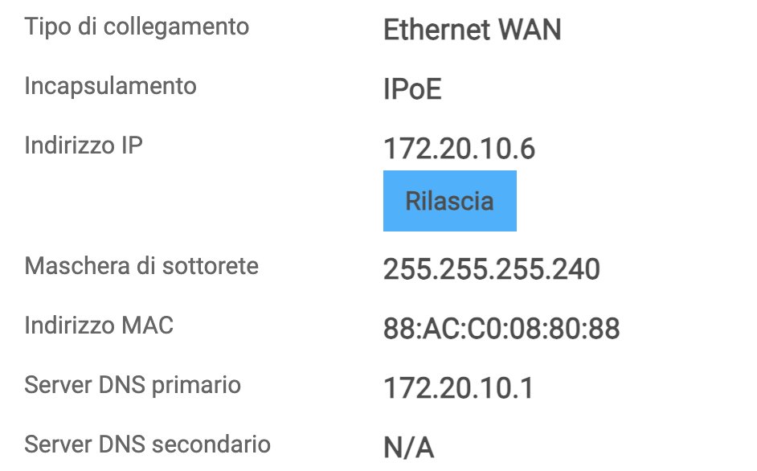The height and width of the screenshot is (471, 757).
Task: Select the 'IPoE' encapsulation value
Action: tap(412, 90)
